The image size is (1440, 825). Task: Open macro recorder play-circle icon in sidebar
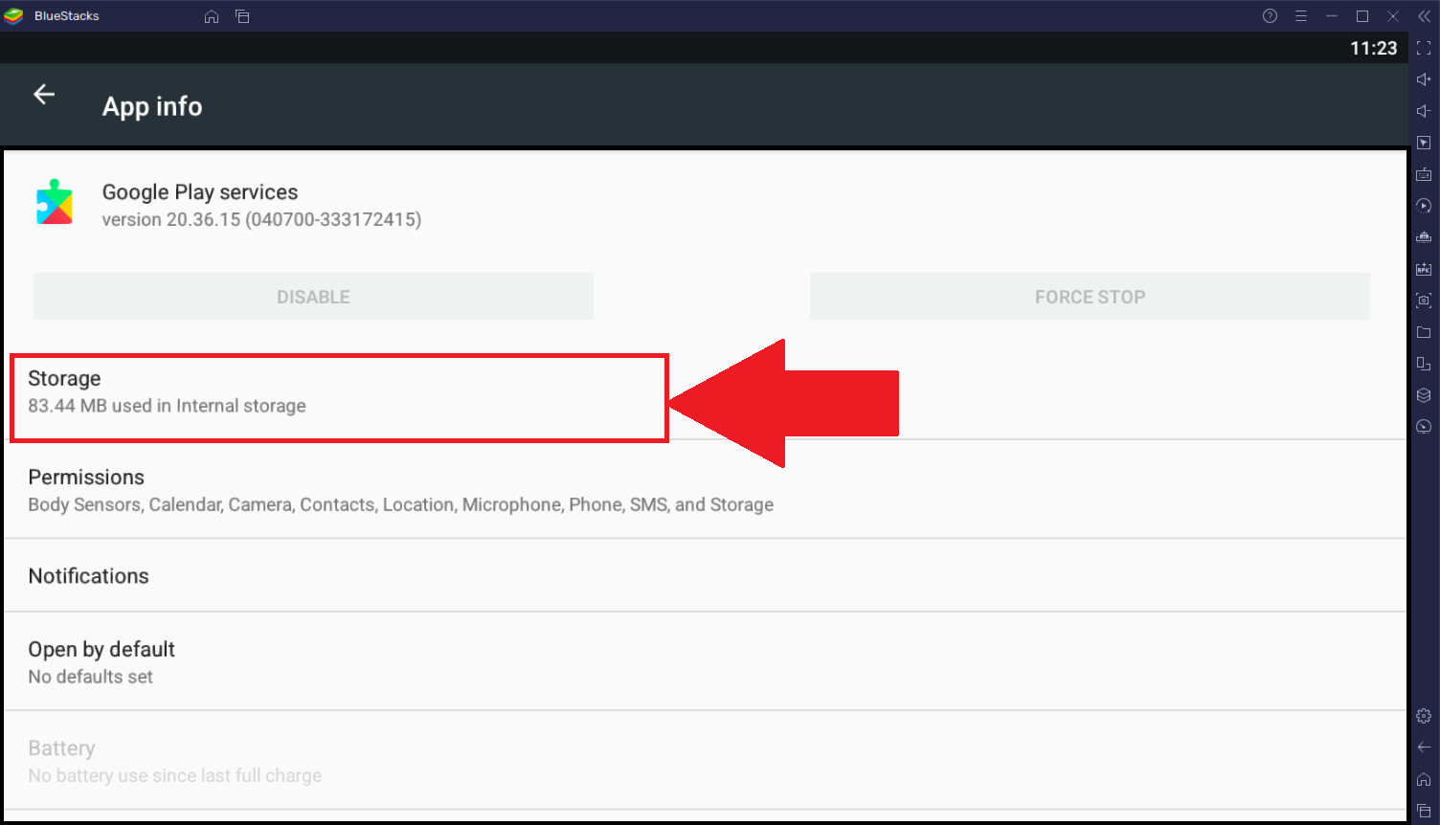[x=1424, y=206]
